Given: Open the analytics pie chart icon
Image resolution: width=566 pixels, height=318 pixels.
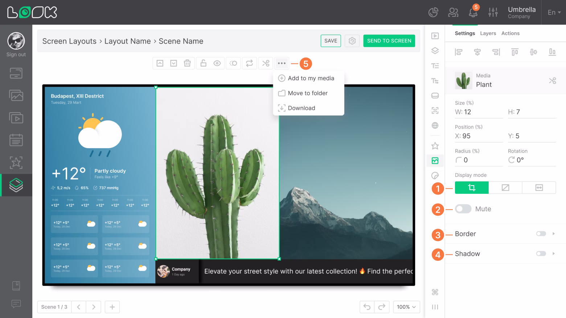Looking at the screenshot, I should 433,12.
